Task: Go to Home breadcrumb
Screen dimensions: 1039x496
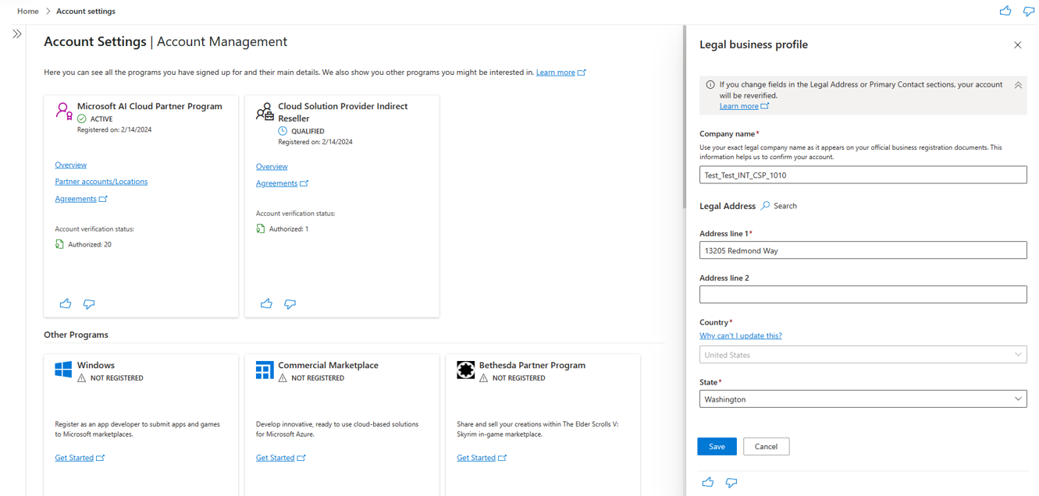Action: click(x=28, y=12)
